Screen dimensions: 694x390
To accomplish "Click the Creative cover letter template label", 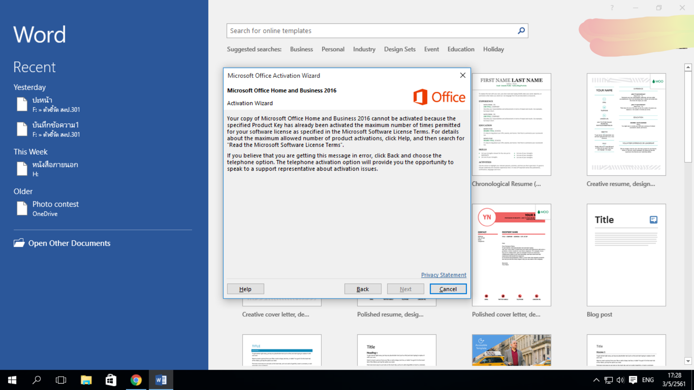I will (276, 314).
